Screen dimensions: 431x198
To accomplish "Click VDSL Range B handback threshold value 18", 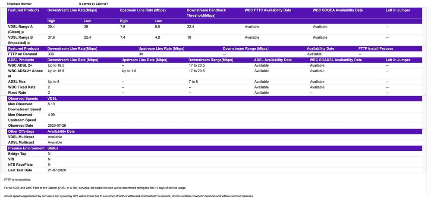I will pyautogui.click(x=189, y=37).
